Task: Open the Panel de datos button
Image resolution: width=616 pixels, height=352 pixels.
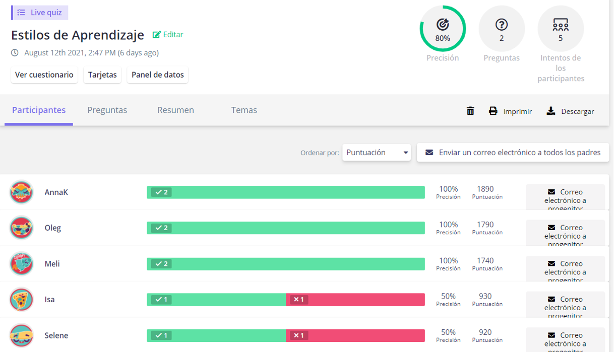Action: coord(157,75)
